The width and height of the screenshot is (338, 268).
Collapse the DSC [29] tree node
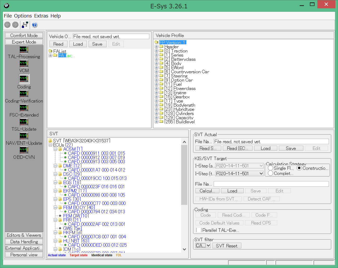click(x=56, y=174)
